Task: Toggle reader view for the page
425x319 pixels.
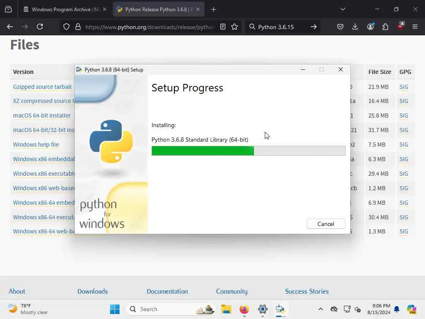Action: pos(223,27)
